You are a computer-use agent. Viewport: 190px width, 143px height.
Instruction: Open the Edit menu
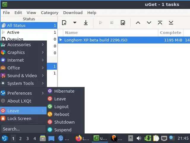pyautogui.click(x=18, y=13)
